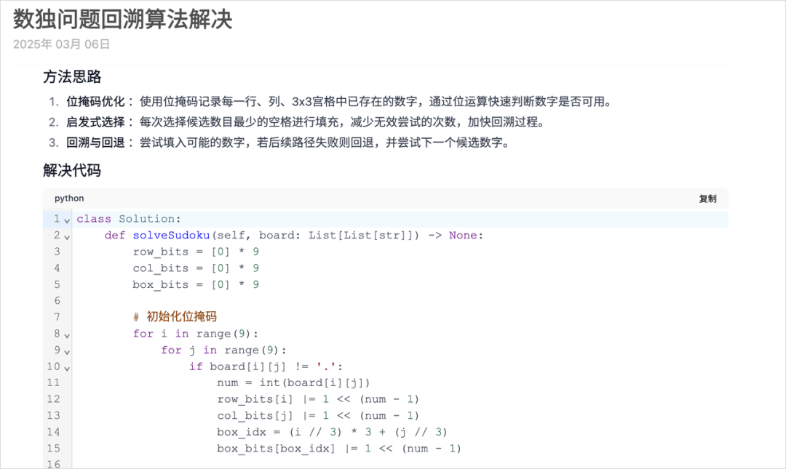The image size is (786, 469).
Task: Click the 方法思路 heading
Action: click(x=72, y=76)
